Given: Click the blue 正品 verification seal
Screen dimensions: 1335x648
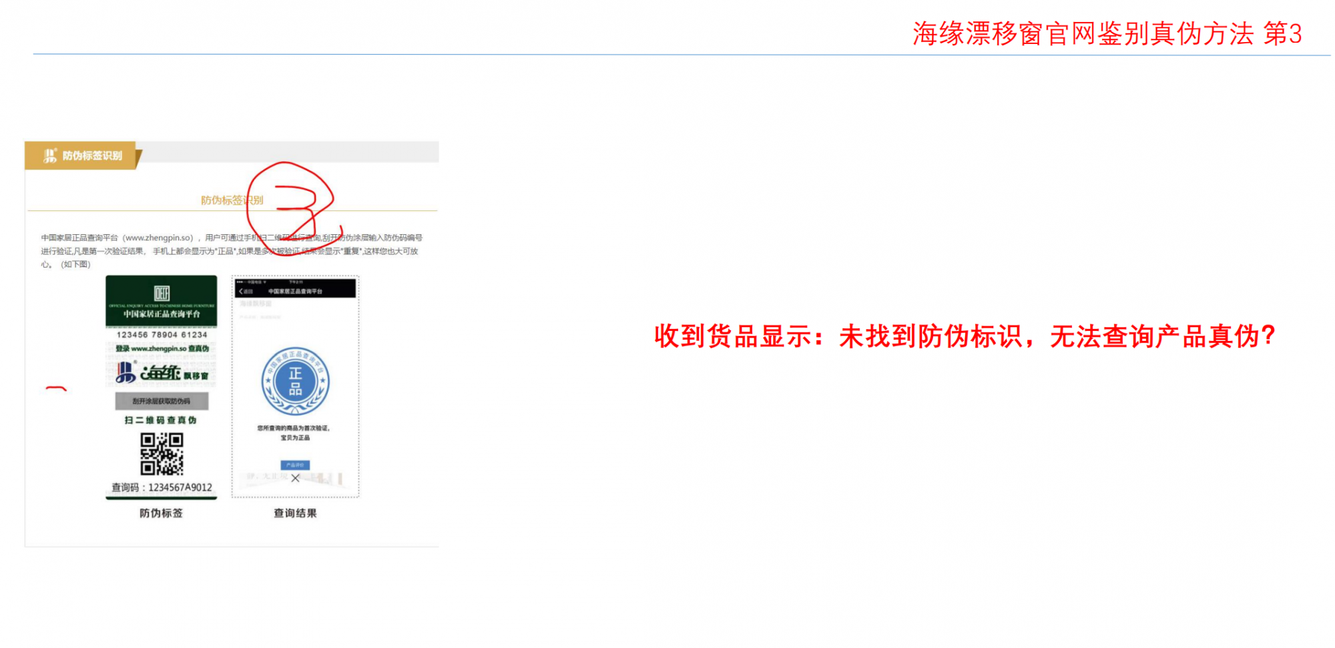Looking at the screenshot, I should tap(295, 382).
